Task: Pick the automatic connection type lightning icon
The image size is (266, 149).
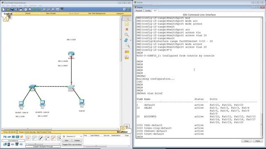Action: (x=28, y=138)
